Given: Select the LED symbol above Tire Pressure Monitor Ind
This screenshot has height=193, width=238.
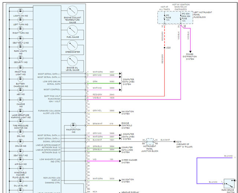Looking at the screenshot, I should 21,121.
